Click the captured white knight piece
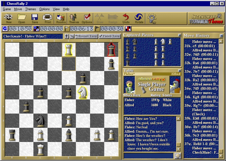Screen dimensions: 226x161 [163, 41]
